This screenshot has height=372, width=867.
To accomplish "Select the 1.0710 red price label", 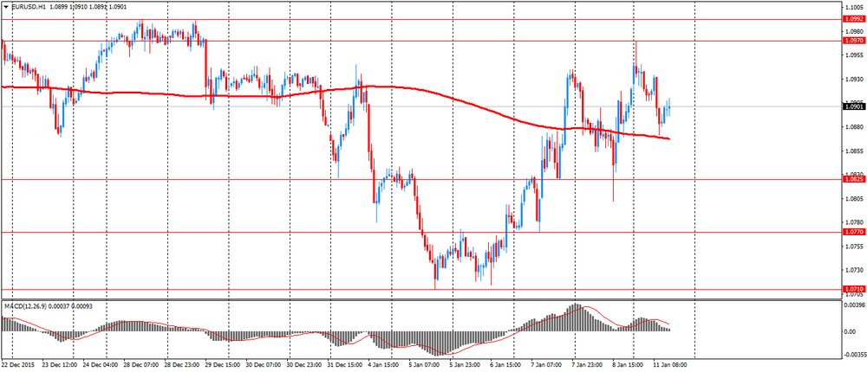I will coord(854,289).
